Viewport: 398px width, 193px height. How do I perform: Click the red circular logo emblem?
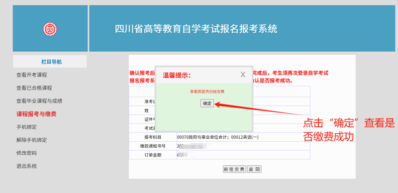coord(50,29)
